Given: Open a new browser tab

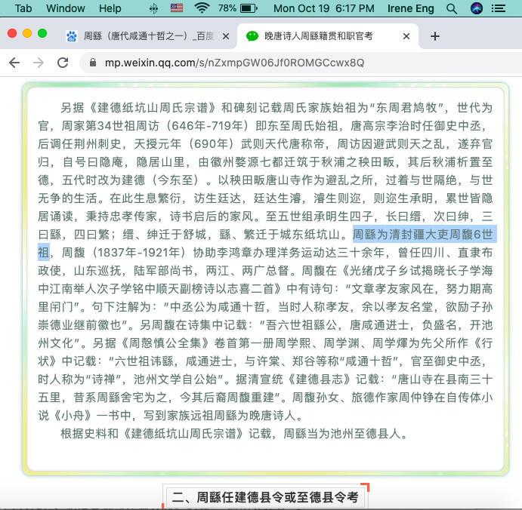Looking at the screenshot, I should [x=435, y=36].
